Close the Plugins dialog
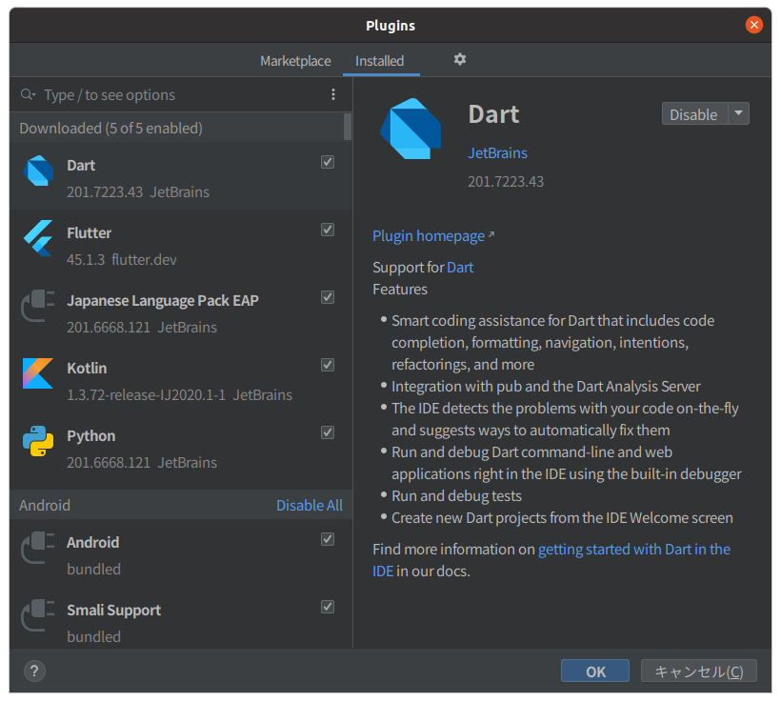The width and height of the screenshot is (781, 702). pos(754,25)
